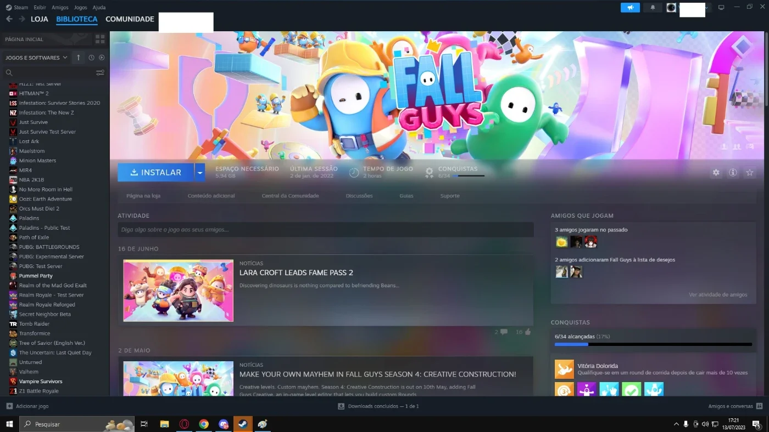This screenshot has width=769, height=432.
Task: Click the library search magnifier icon
Action: point(9,72)
